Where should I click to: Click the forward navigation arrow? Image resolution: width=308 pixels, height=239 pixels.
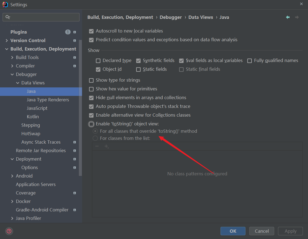(x=297, y=17)
